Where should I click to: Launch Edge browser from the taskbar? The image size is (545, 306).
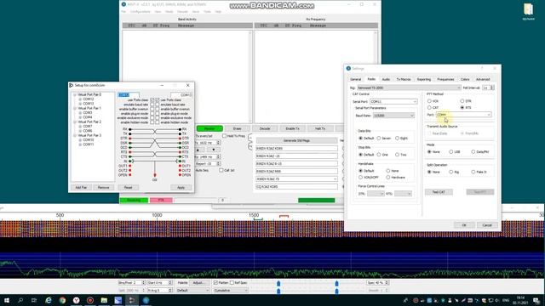click(x=49, y=300)
